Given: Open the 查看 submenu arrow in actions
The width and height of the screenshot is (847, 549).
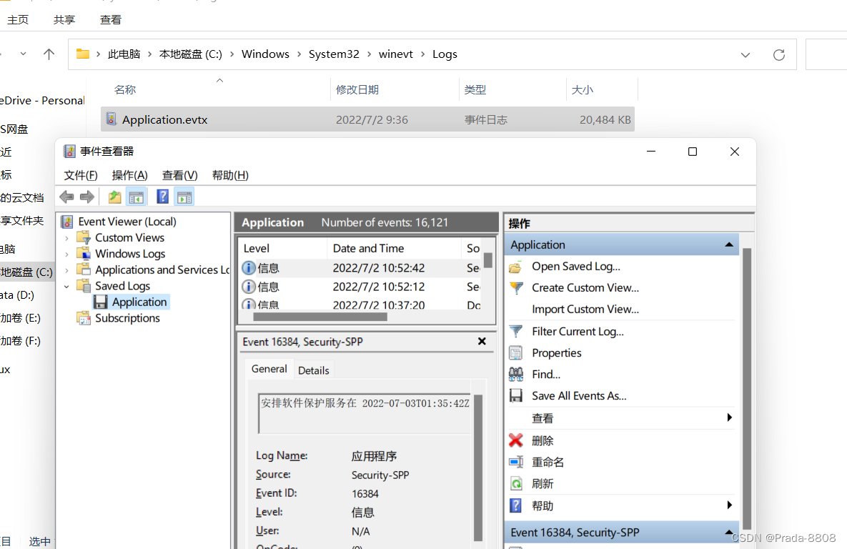Looking at the screenshot, I should coord(730,417).
